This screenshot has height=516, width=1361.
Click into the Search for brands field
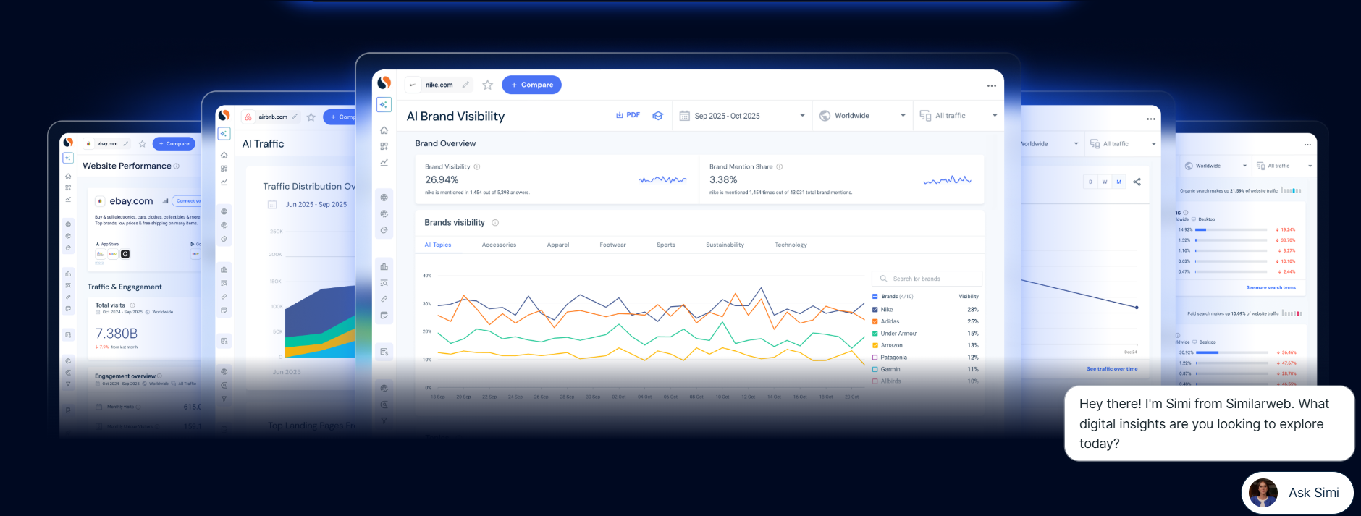pyautogui.click(x=927, y=279)
